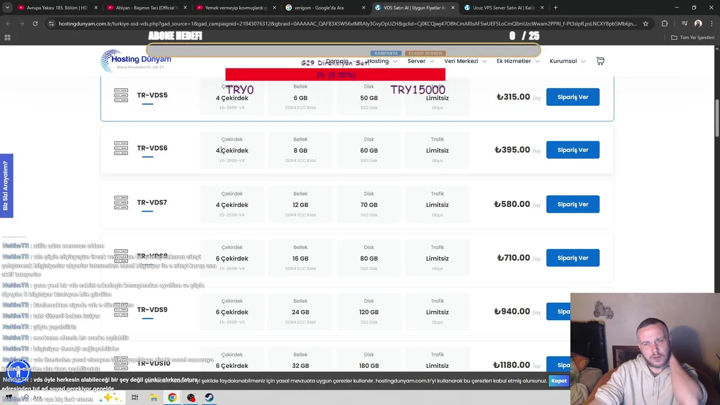Click the ₺315.00 price
The width and height of the screenshot is (720, 405).
coord(513,97)
